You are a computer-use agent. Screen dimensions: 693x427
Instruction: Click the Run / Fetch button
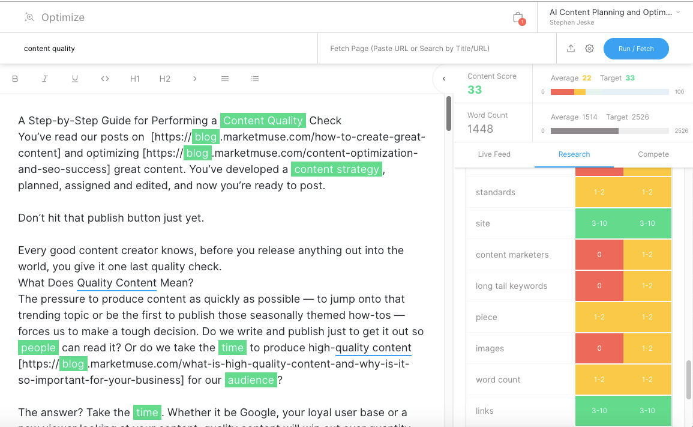pyautogui.click(x=636, y=48)
